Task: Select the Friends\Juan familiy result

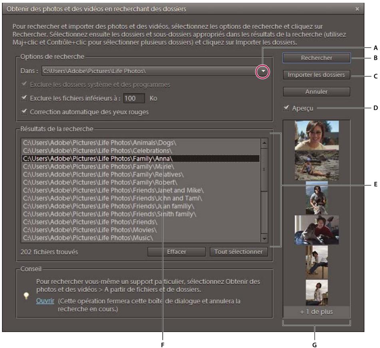Action: (141, 206)
